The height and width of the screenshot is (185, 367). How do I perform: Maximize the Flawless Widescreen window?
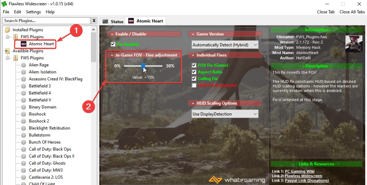[x=343, y=4]
